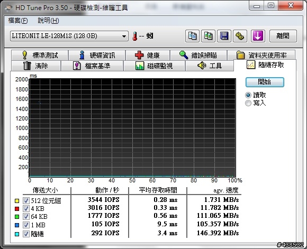The height and width of the screenshot is (249, 307).
Task: Expand the LITEONIT LE-128M1S drive dropdown
Action: [x=69, y=36]
